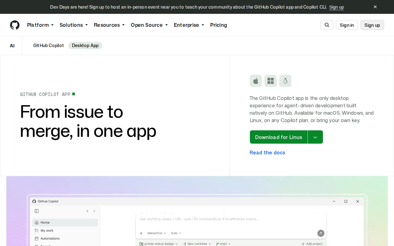The image size is (394, 246).
Task: Expand the Platform navigation menu
Action: pos(40,25)
